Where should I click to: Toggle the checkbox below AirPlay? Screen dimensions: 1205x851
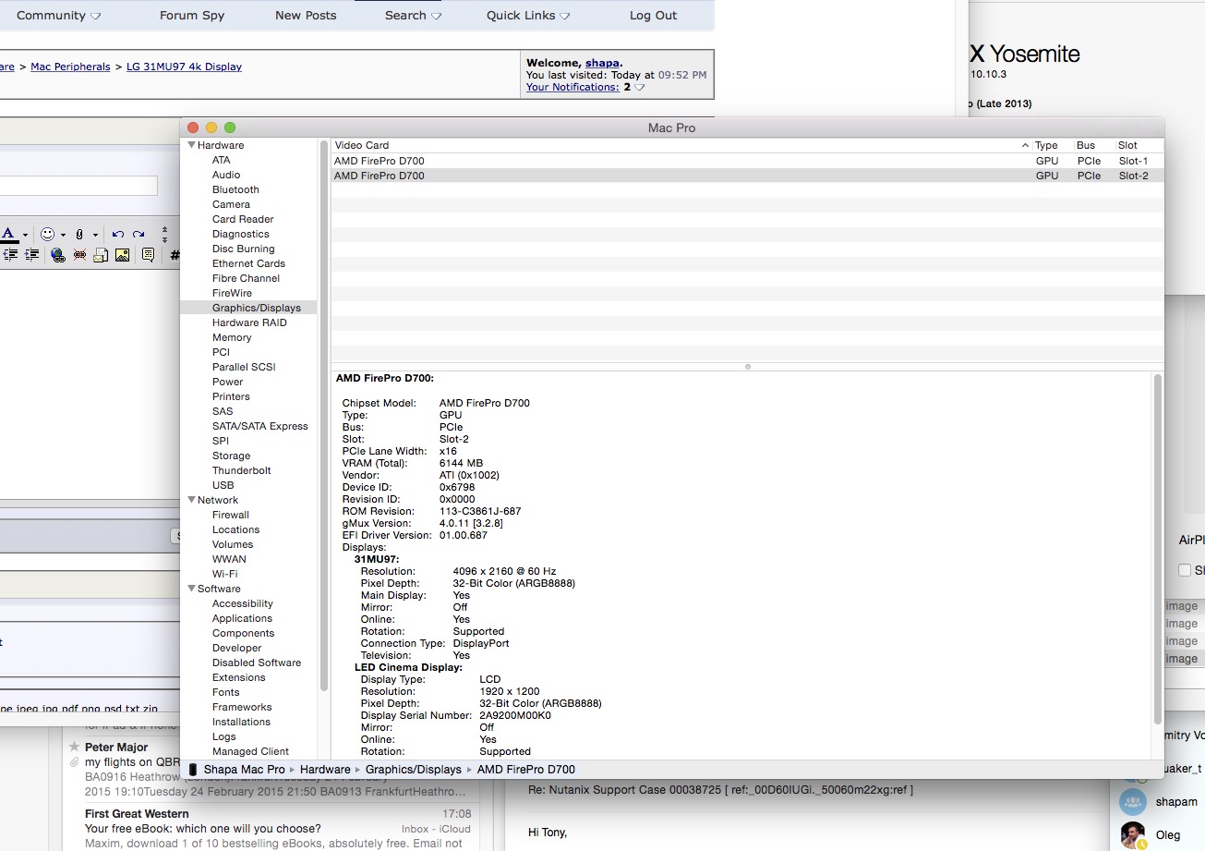(1185, 570)
